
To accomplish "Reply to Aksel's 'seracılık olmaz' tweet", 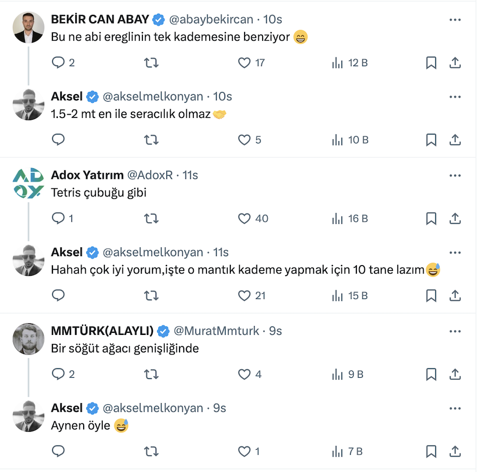I will click(58, 140).
